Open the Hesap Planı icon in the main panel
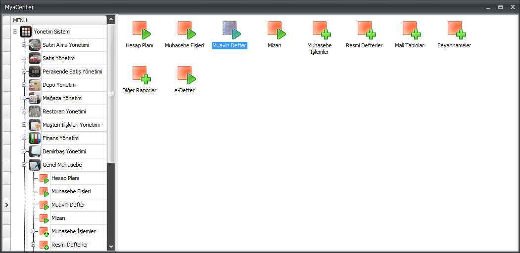The height and width of the screenshot is (253, 520). pyautogui.click(x=142, y=30)
